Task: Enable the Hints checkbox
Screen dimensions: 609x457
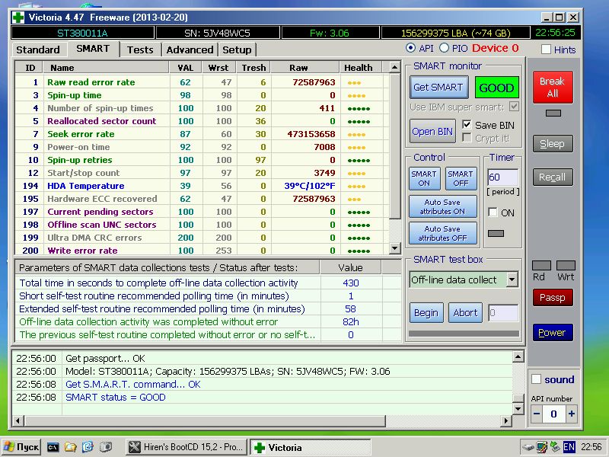Action: [546, 50]
